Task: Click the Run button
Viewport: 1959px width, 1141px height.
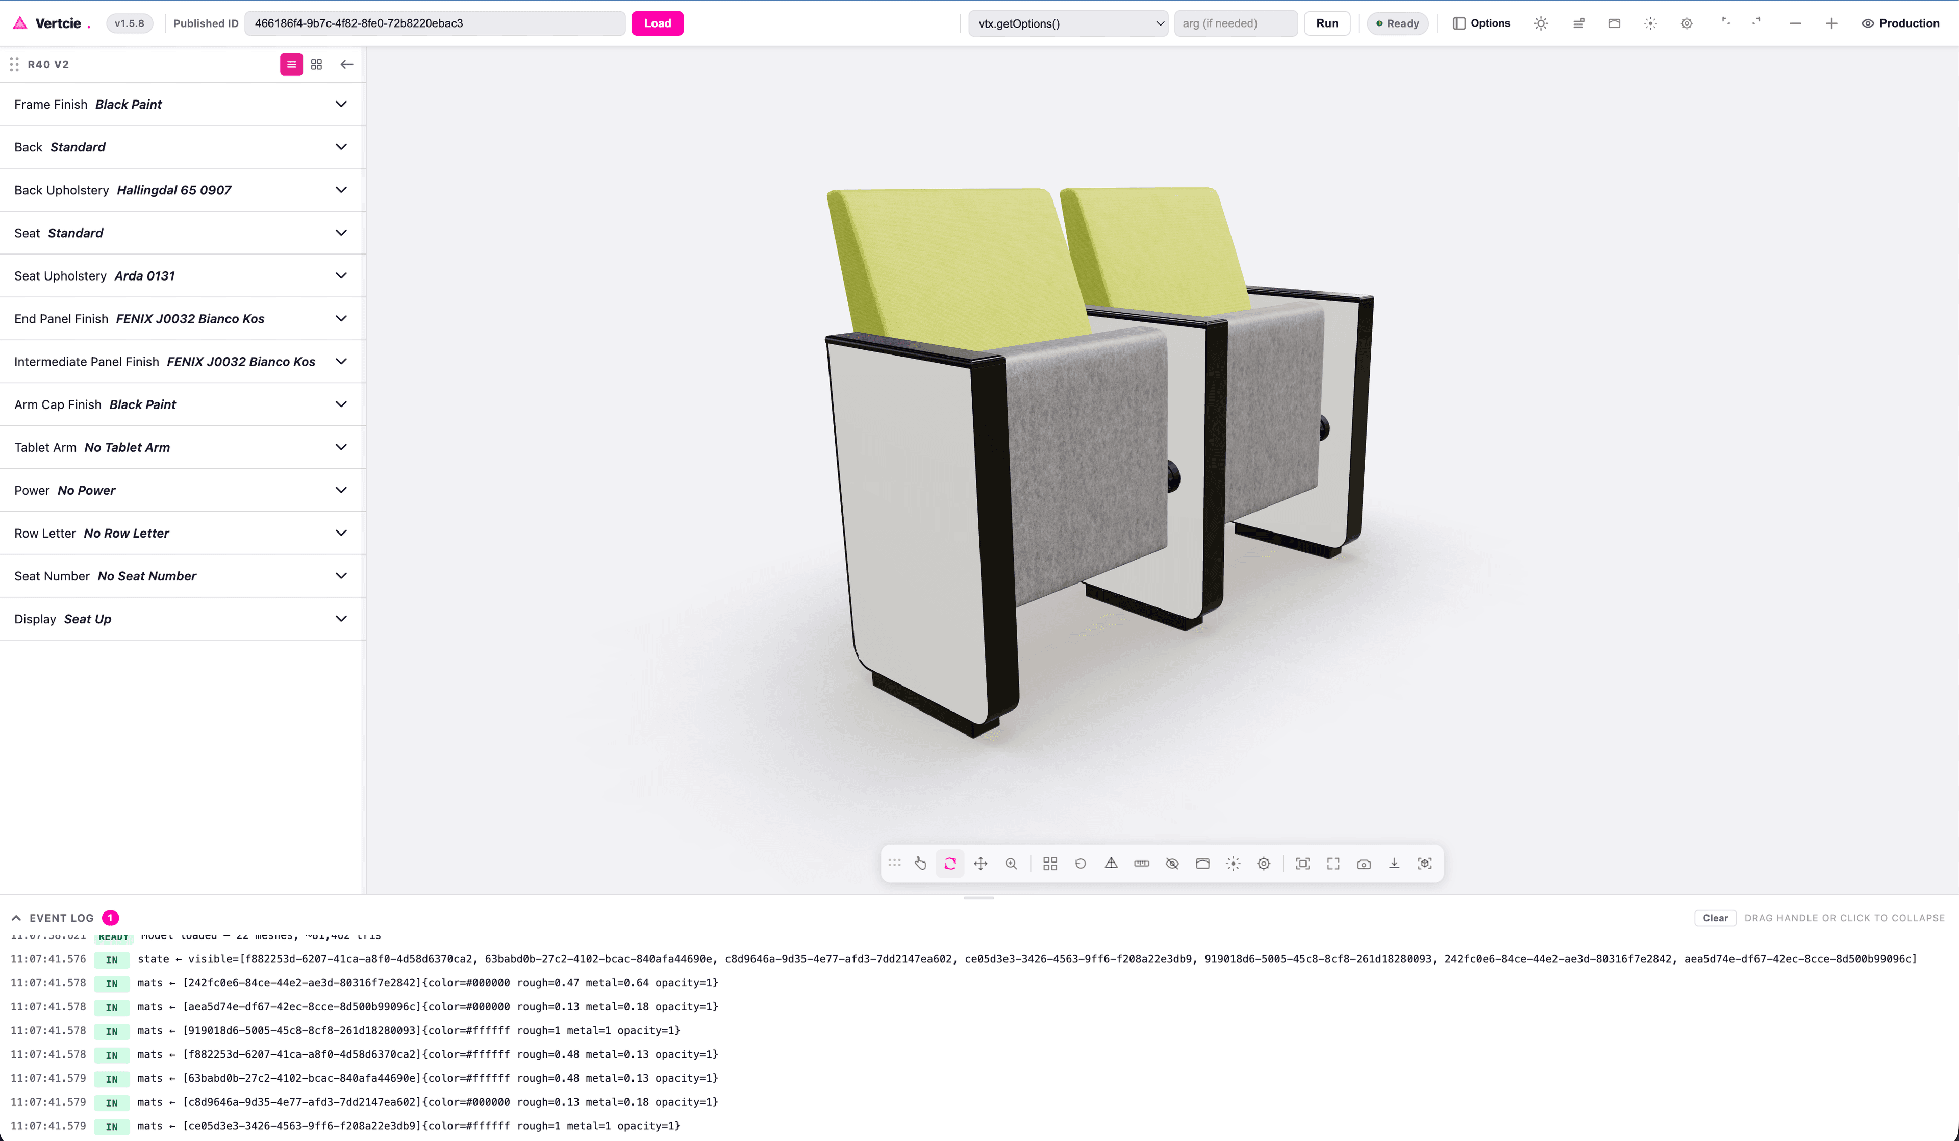Action: tap(1327, 23)
